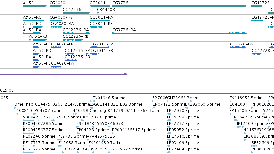The image size is (274, 154).
Task: Select the CG12728 gene label
Action: [x=260, y=3]
